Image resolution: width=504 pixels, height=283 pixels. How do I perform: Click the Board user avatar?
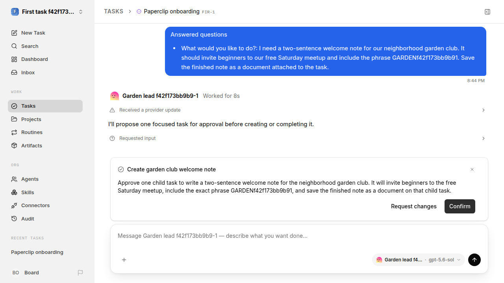16,273
